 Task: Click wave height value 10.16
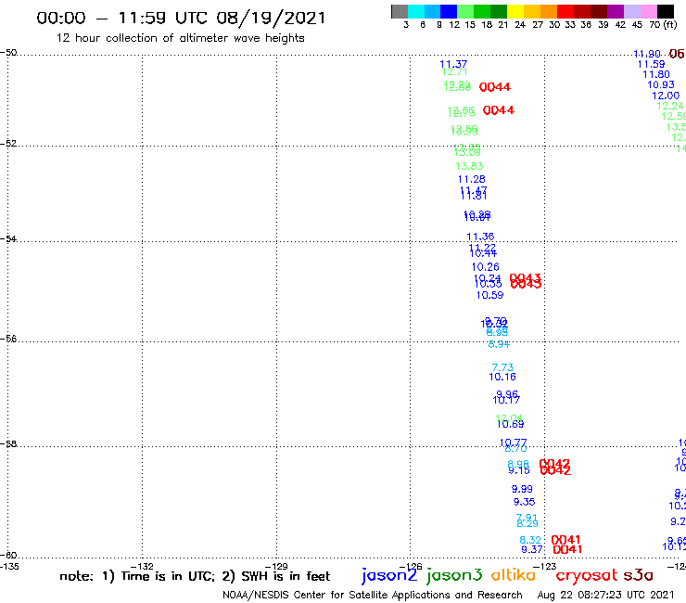[x=502, y=377]
